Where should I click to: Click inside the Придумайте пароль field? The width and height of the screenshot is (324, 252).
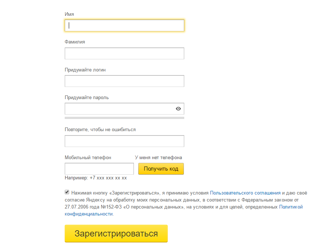[x=120, y=109]
